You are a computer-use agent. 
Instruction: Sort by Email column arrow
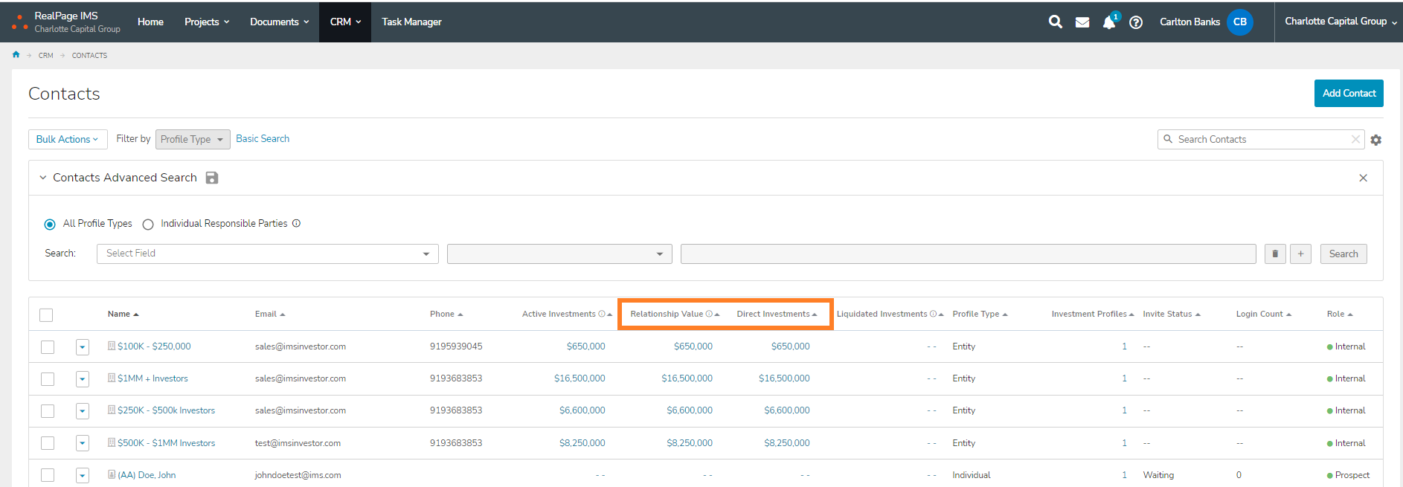coord(283,315)
